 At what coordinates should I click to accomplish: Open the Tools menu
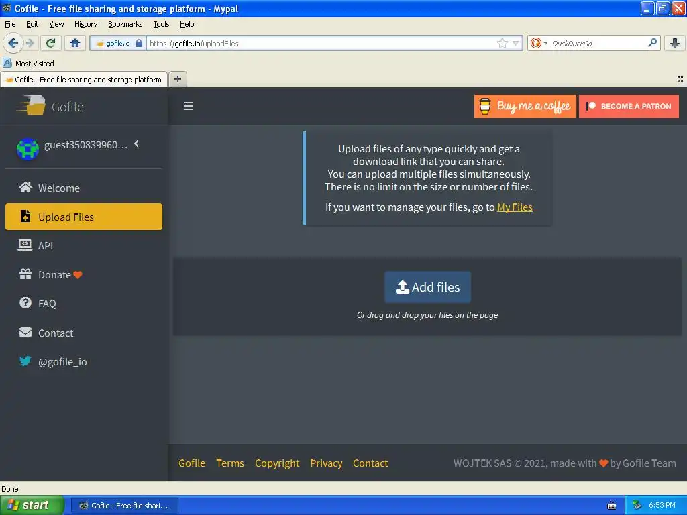[161, 24]
